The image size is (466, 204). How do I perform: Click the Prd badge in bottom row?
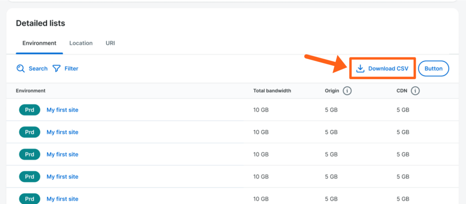point(30,199)
